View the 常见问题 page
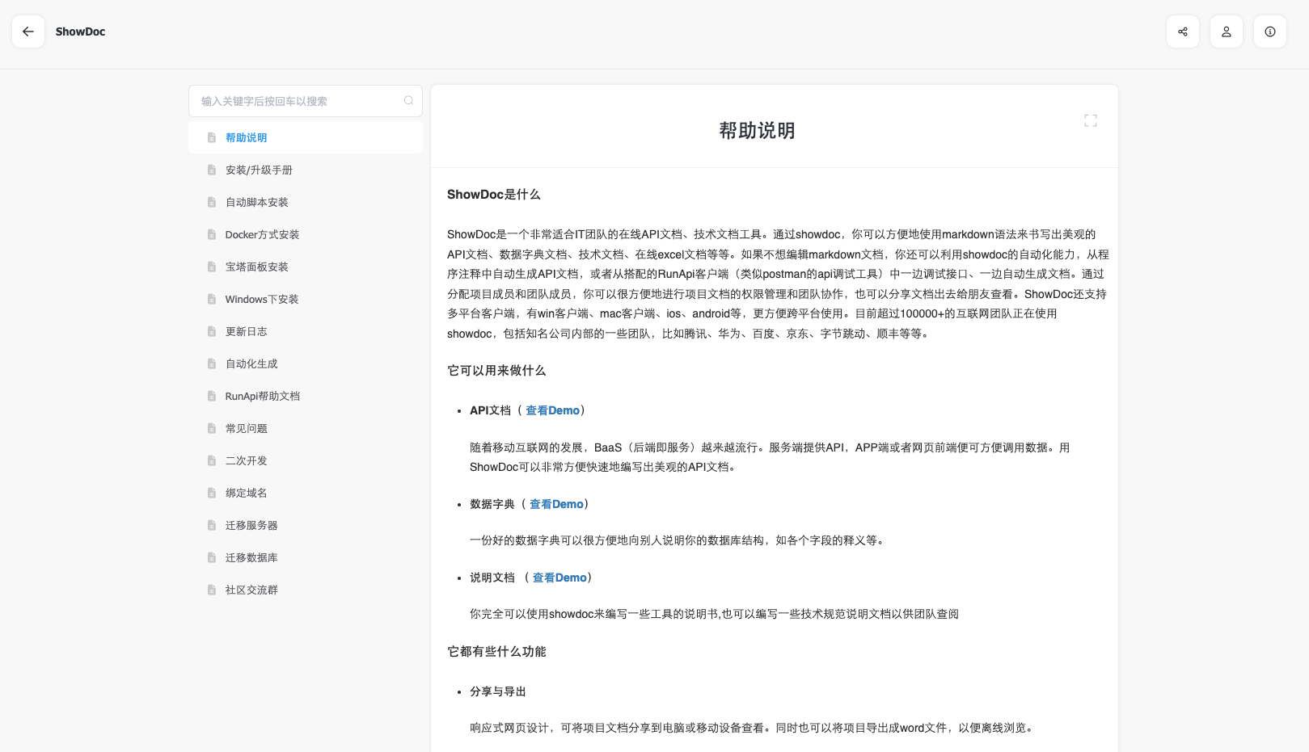This screenshot has width=1309, height=752. click(x=246, y=428)
